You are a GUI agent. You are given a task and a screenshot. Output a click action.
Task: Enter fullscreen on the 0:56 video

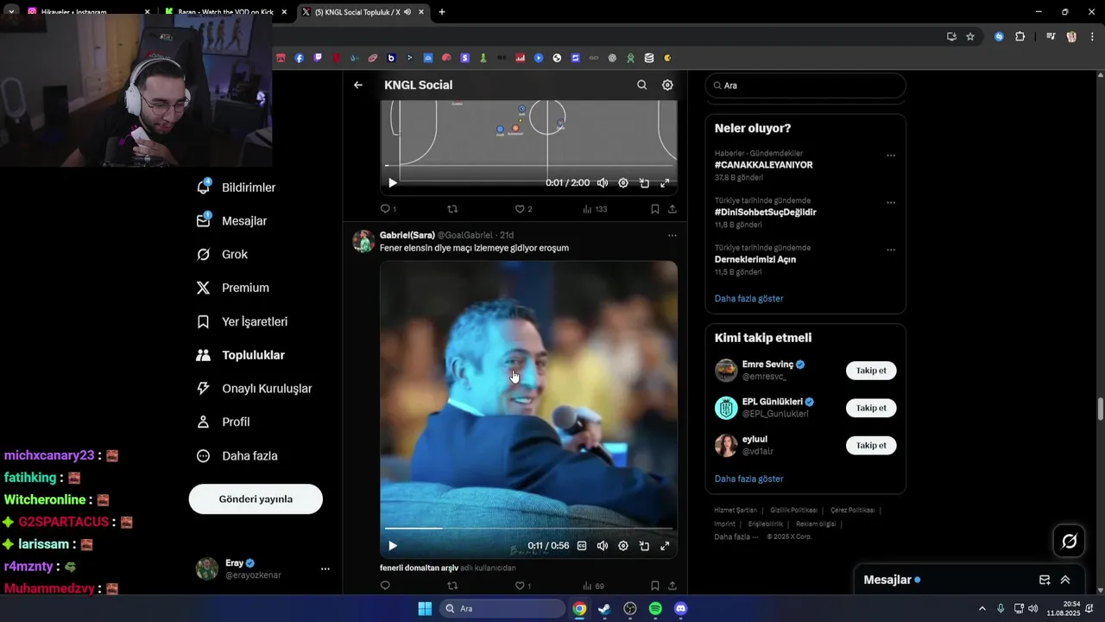tap(665, 546)
